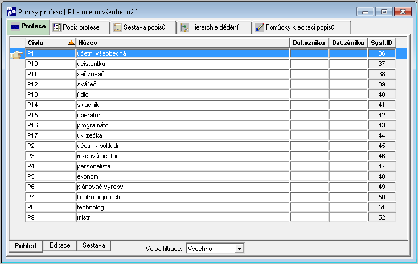Switch to Hierarchie dědění tab
This screenshot has height=264, width=418.
tap(214, 27)
